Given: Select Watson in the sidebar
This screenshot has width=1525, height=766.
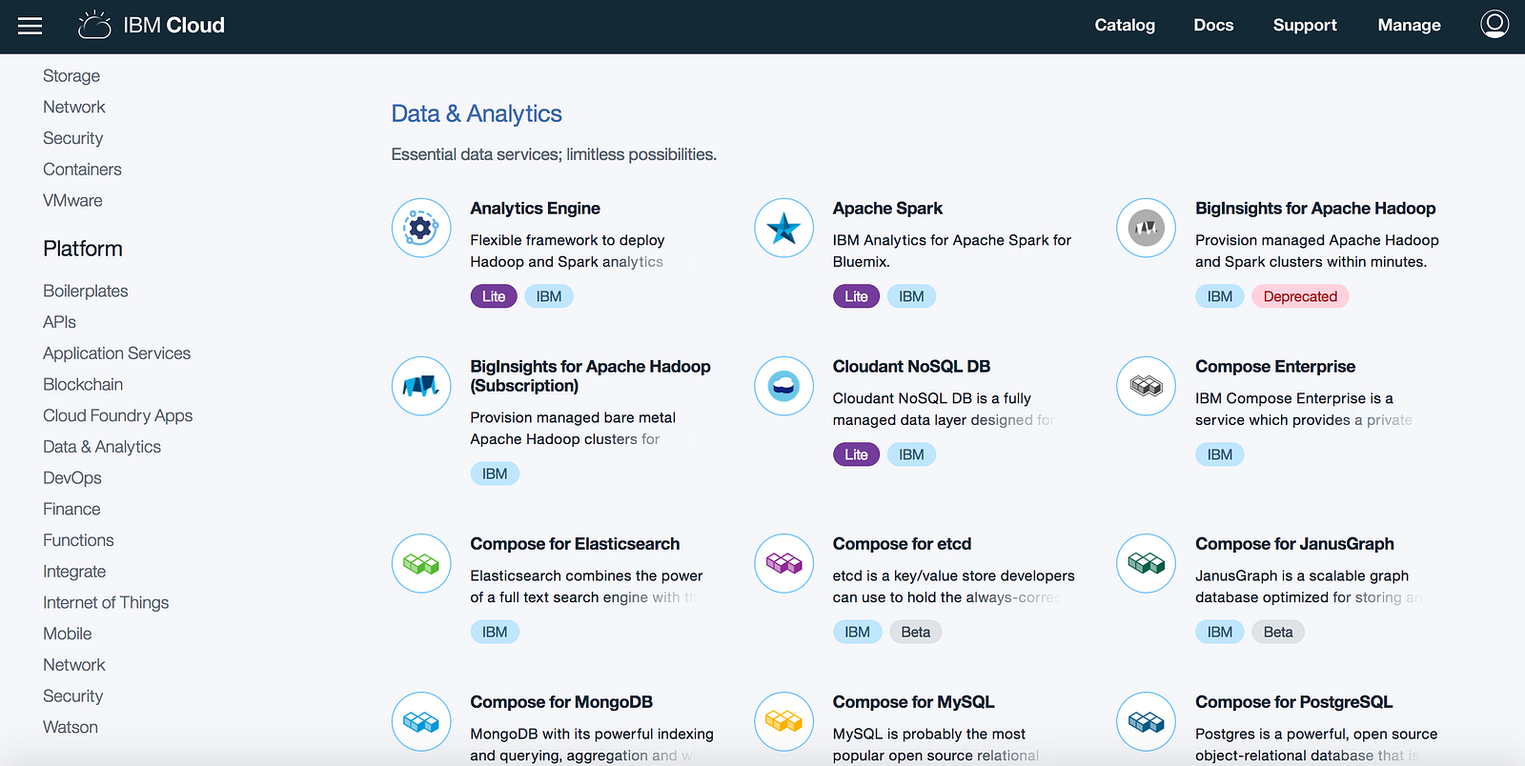Looking at the screenshot, I should click(71, 728).
